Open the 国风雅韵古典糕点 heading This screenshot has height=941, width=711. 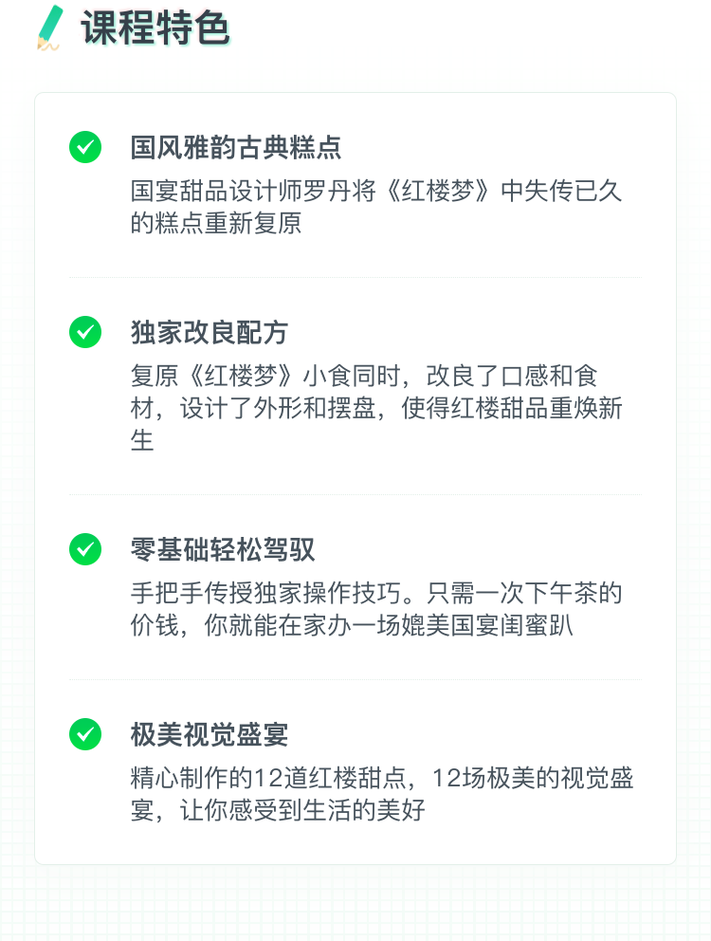pyautogui.click(x=236, y=147)
